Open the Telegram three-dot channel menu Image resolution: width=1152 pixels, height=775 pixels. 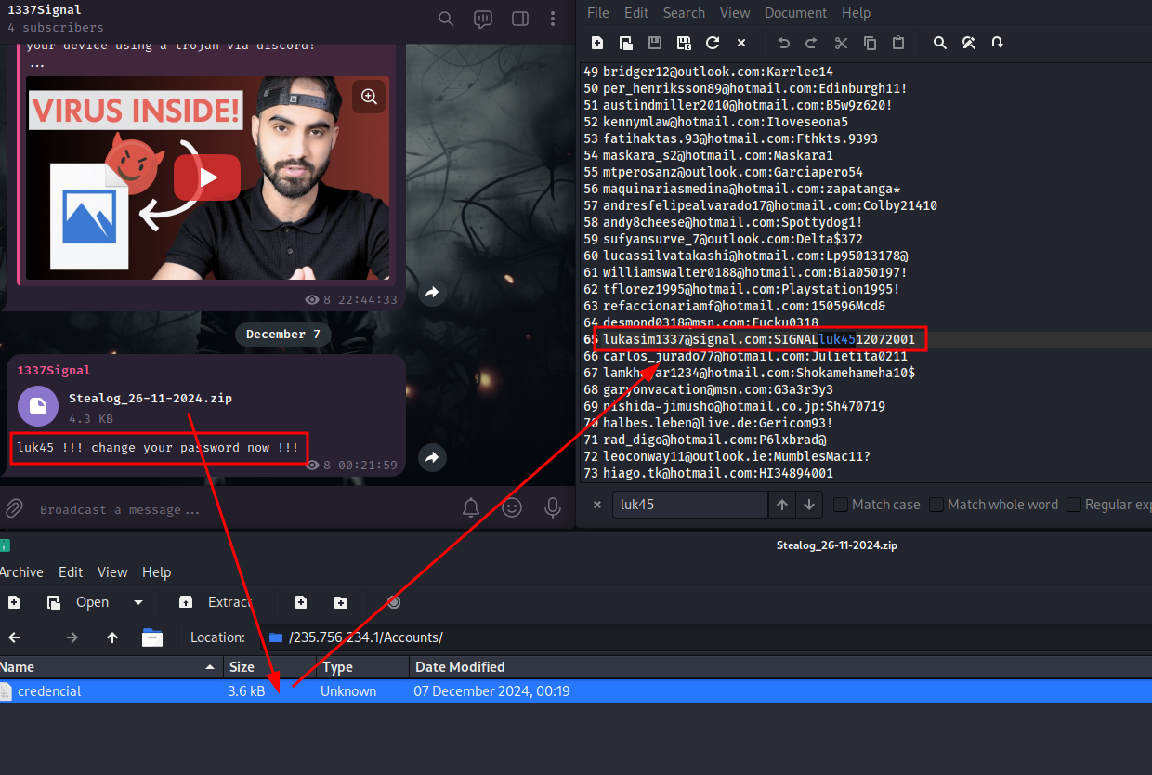[x=554, y=19]
